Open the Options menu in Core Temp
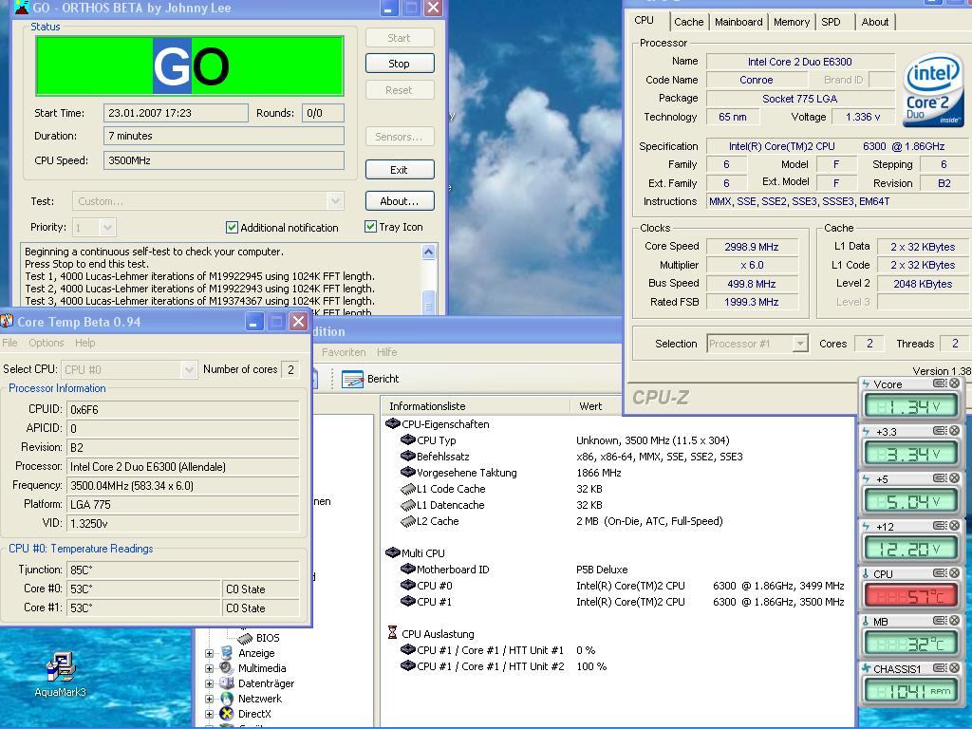The height and width of the screenshot is (729, 972). [47, 343]
